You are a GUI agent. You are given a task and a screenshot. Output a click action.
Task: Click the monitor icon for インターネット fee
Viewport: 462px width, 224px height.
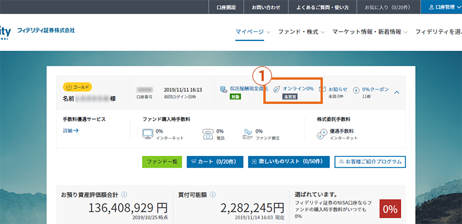point(148,134)
